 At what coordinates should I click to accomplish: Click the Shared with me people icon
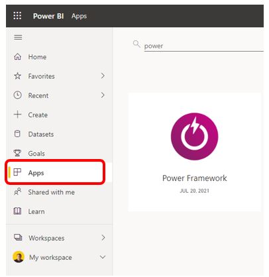click(18, 192)
